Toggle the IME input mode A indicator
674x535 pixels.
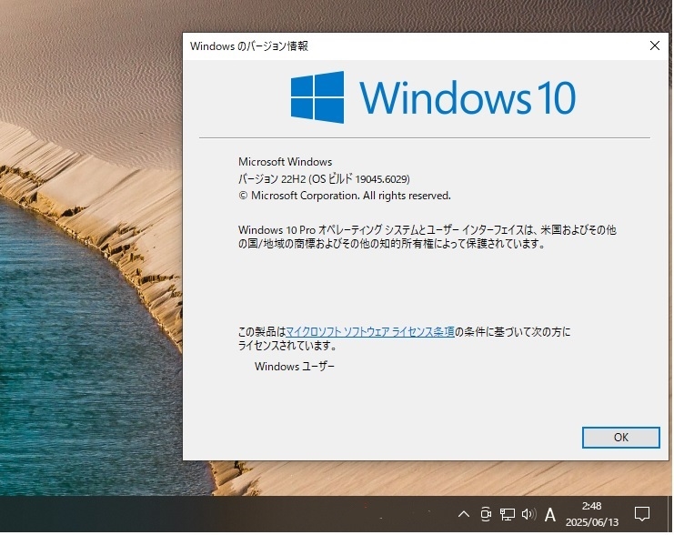(x=549, y=514)
